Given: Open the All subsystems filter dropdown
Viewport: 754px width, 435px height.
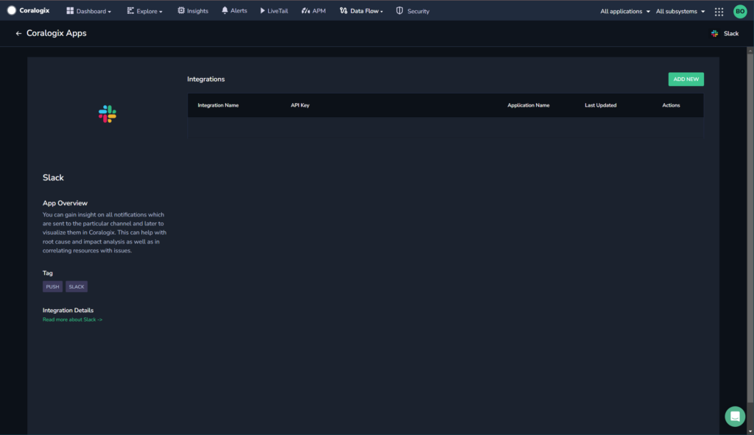Looking at the screenshot, I should click(x=680, y=11).
